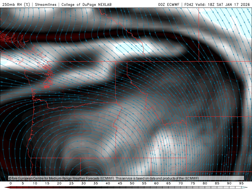Click the '10' colorbar label
252x189 pixels.
(35, 183)
